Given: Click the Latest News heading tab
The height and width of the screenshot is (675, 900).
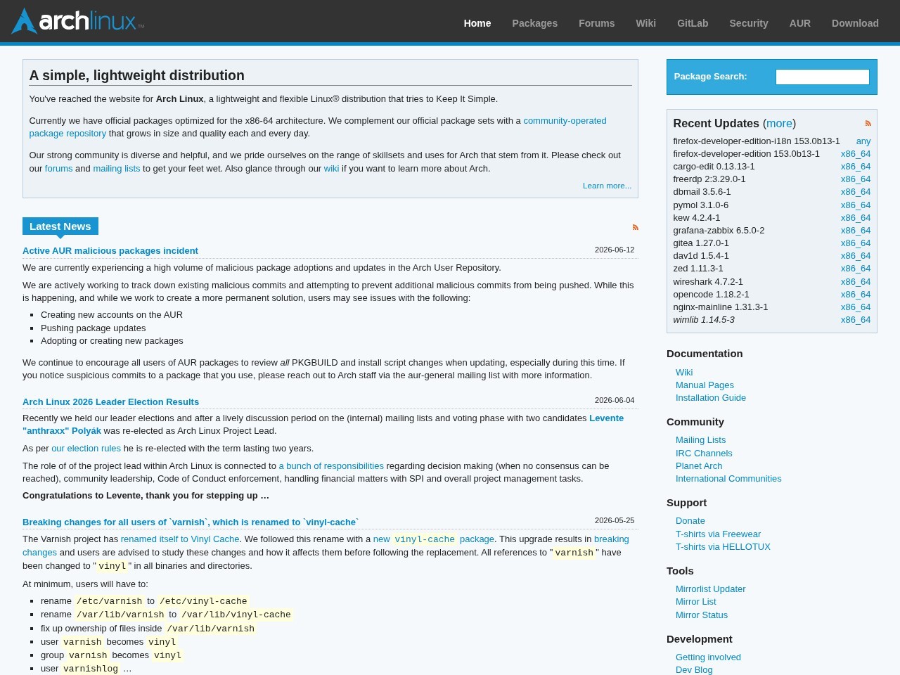Looking at the screenshot, I should pos(60,226).
